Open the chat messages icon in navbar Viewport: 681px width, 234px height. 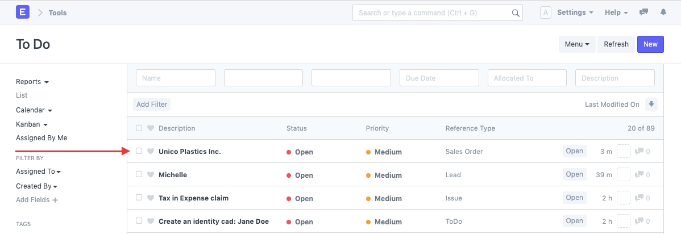[643, 12]
